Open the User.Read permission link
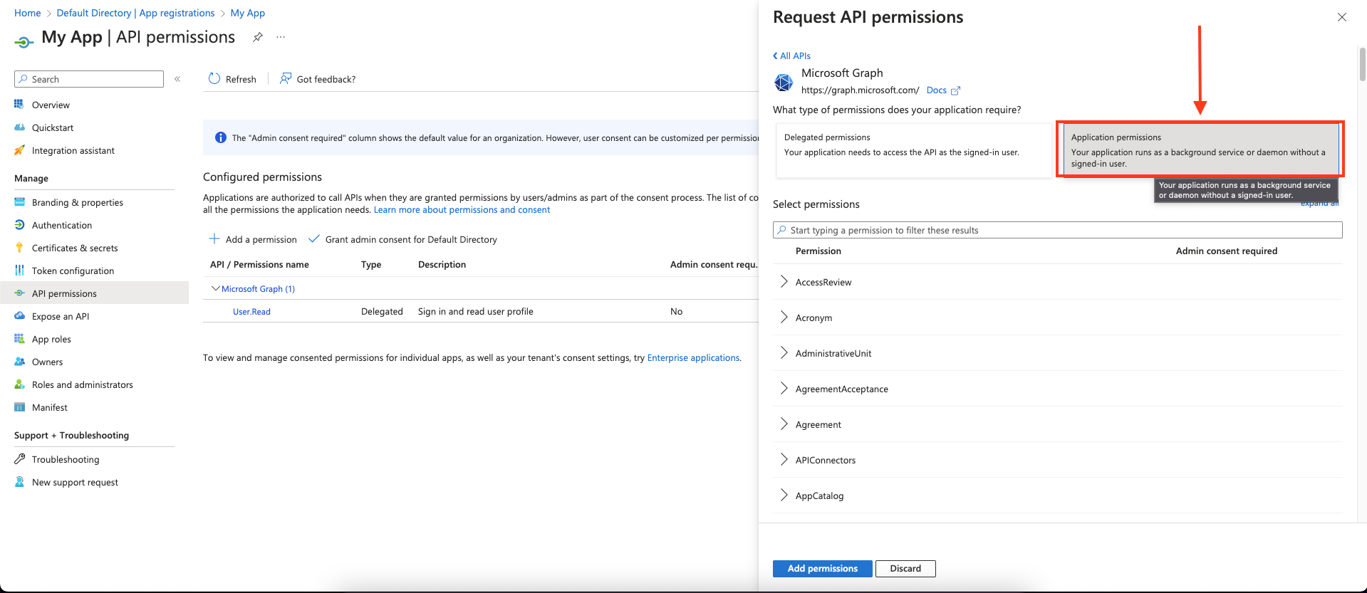 click(251, 311)
